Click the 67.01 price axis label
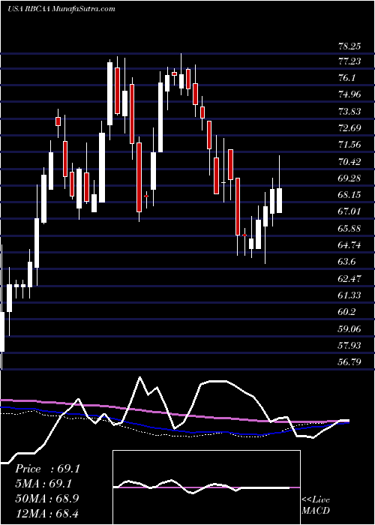Image resolution: width=375 pixels, height=525 pixels. point(350,211)
